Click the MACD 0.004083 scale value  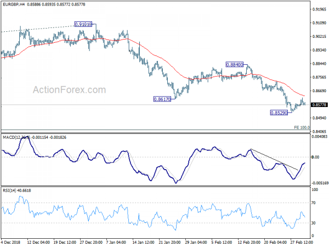[x=319, y=137]
